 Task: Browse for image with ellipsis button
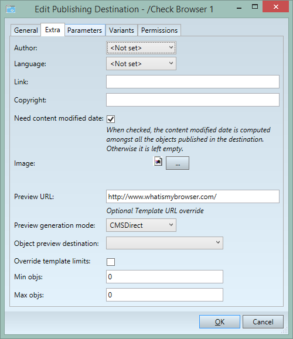coord(178,163)
